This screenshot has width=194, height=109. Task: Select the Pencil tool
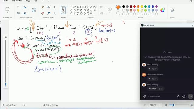pyautogui.click(x=42, y=7)
